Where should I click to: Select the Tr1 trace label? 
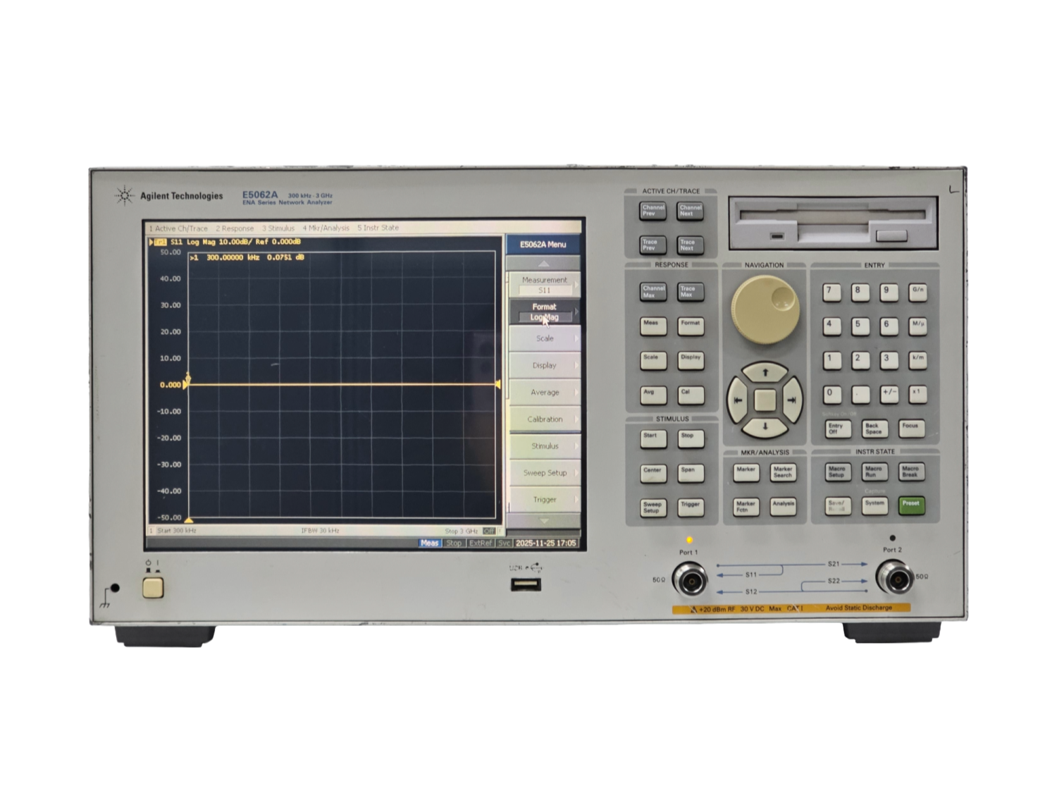pos(161,242)
